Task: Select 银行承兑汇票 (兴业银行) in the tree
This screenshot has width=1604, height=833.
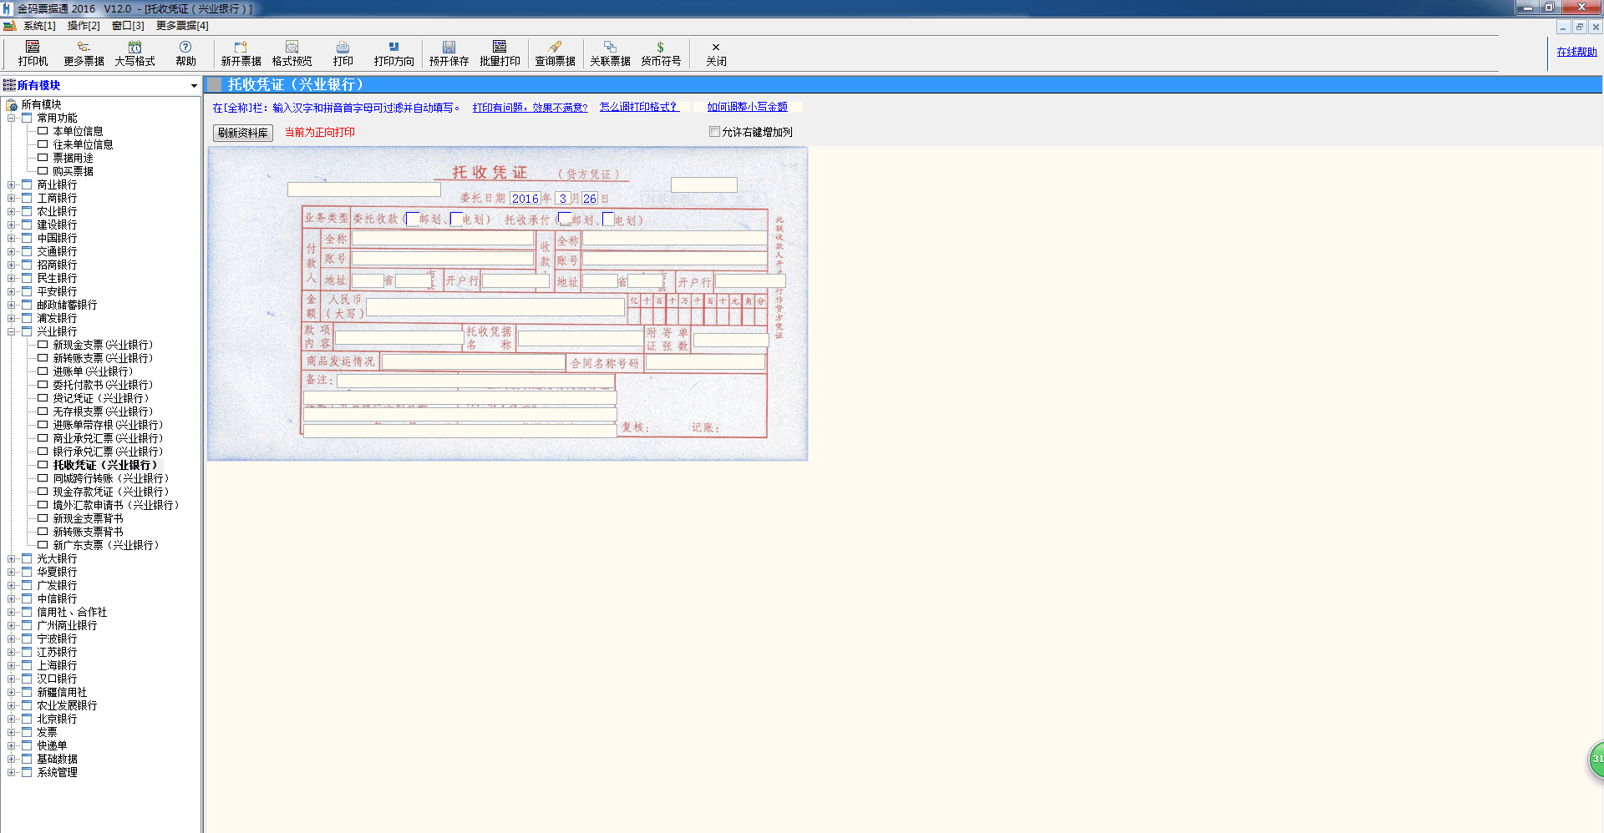Action: coord(107,452)
